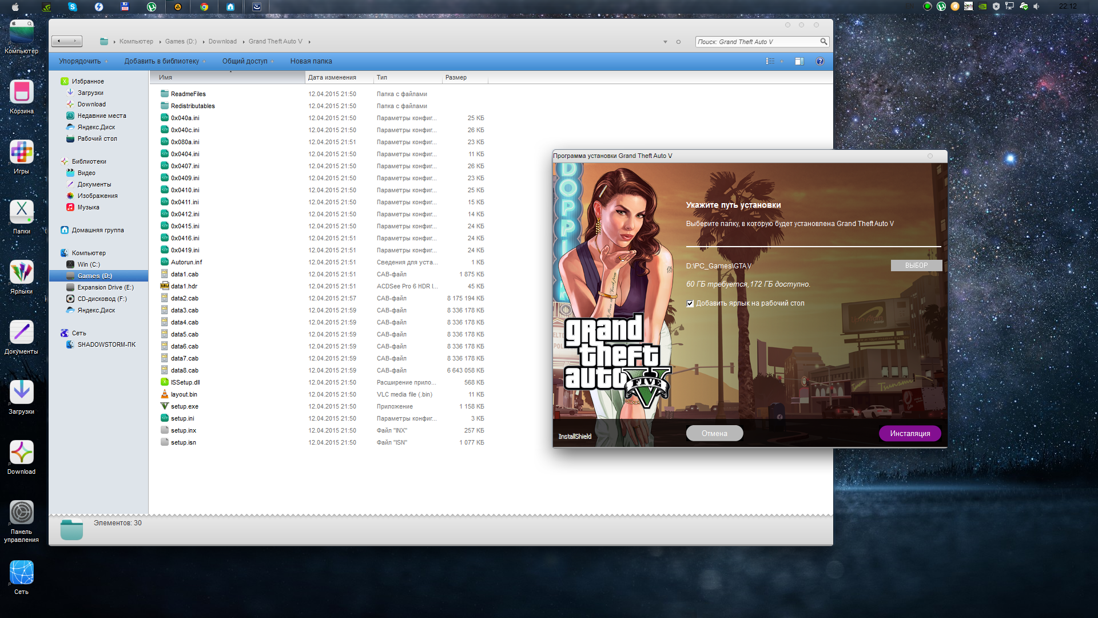Screen dimensions: 1098x618
Task: Open the uTorrent icon in top-left bar
Action: coord(152,7)
